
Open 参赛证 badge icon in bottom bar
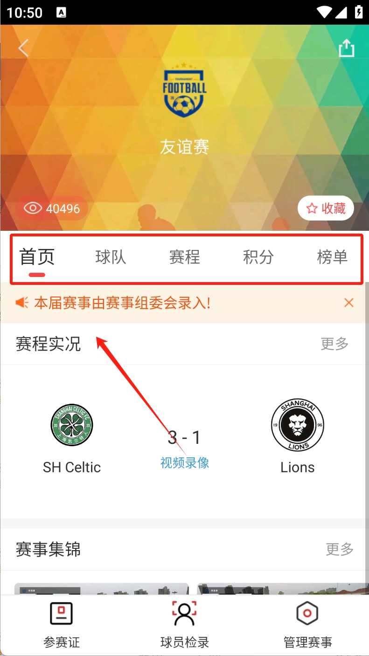[62, 613]
